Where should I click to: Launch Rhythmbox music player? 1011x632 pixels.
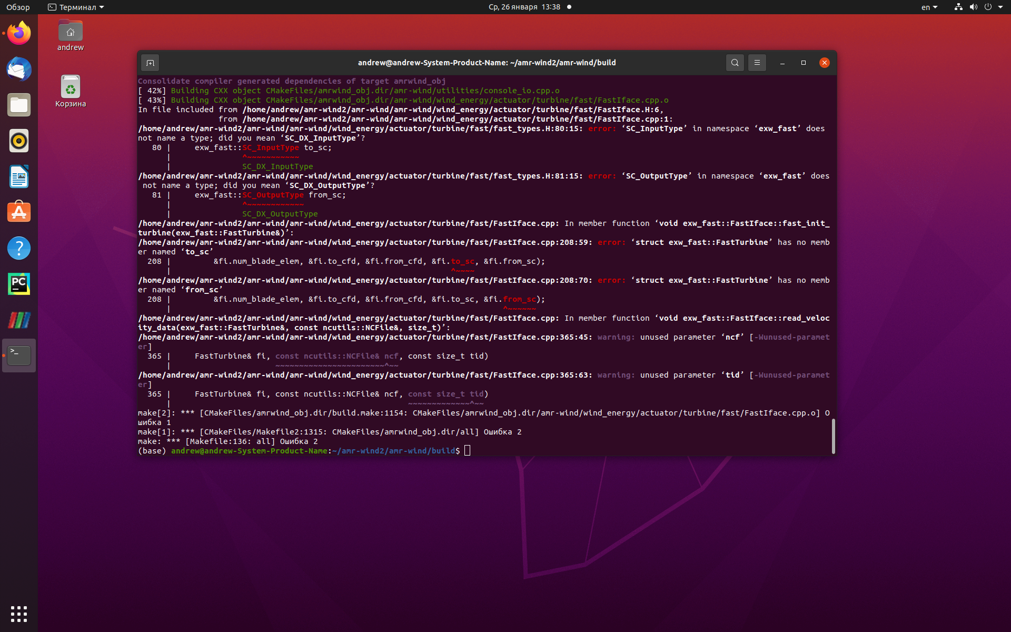click(19, 141)
